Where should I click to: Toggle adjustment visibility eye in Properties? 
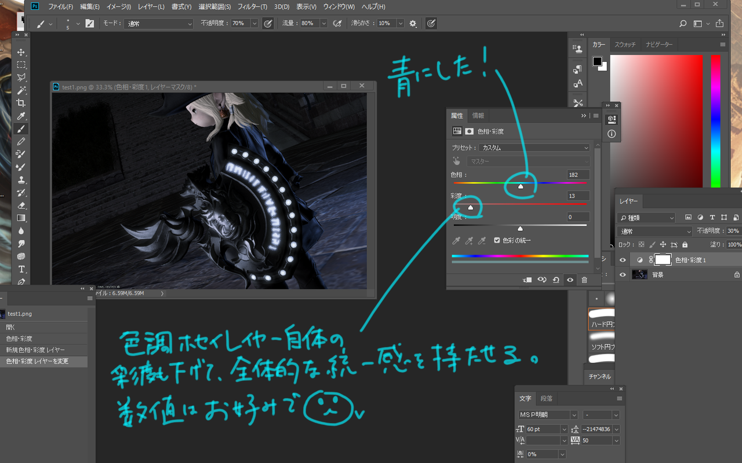pos(570,280)
